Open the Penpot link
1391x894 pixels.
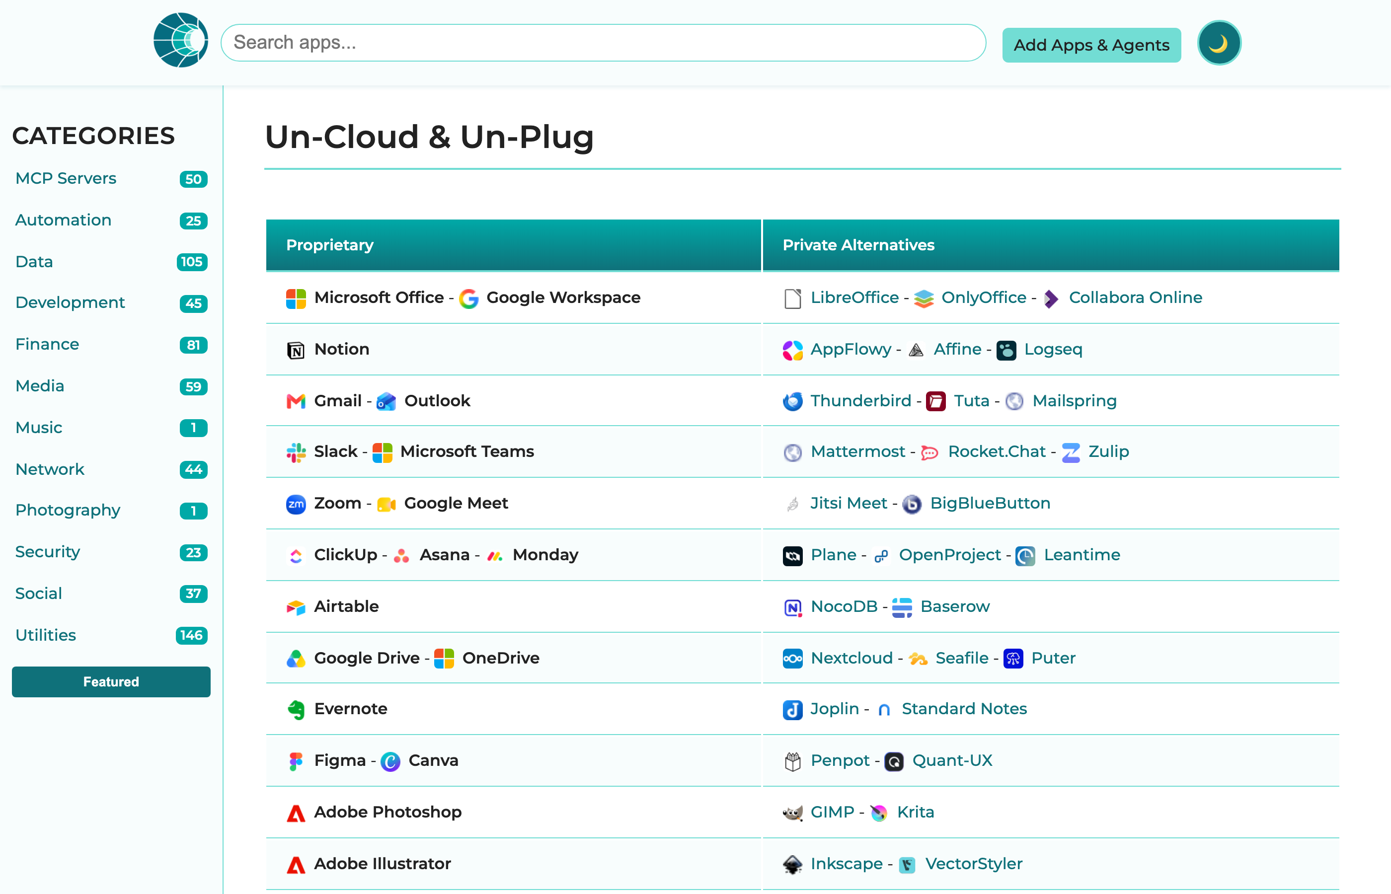pos(840,760)
